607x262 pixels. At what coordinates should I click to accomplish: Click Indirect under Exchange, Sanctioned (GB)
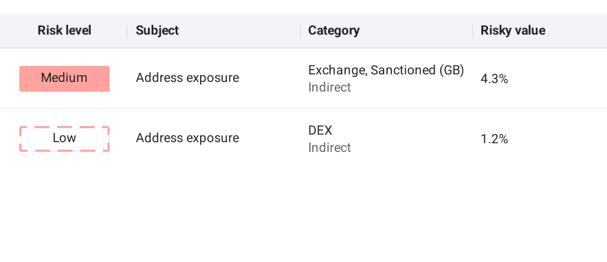click(329, 87)
